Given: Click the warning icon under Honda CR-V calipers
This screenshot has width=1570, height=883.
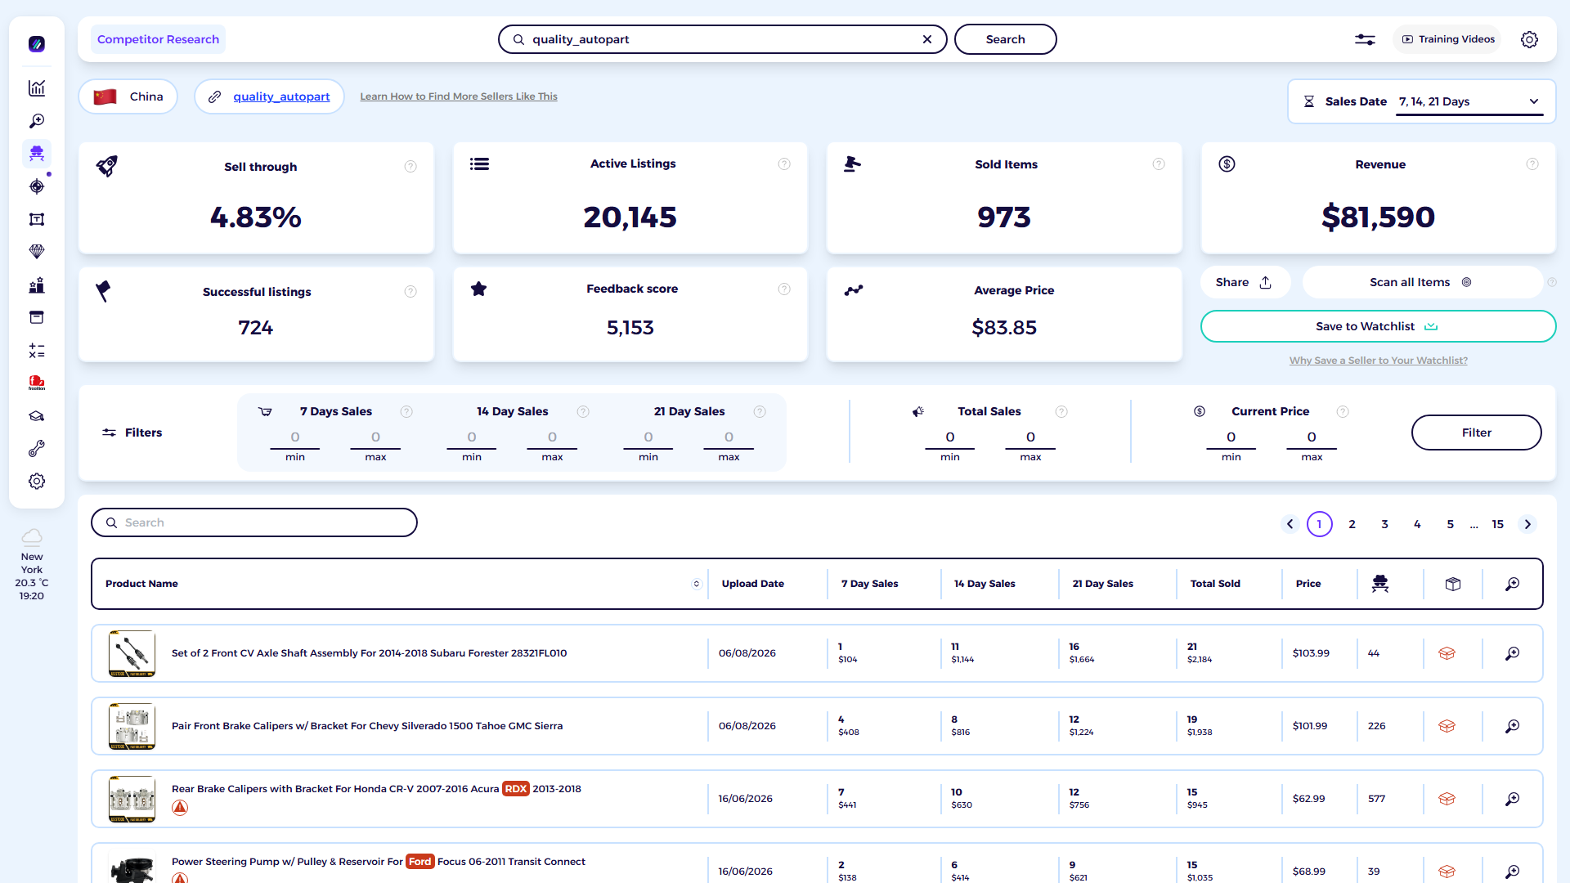Looking at the screenshot, I should (x=180, y=808).
